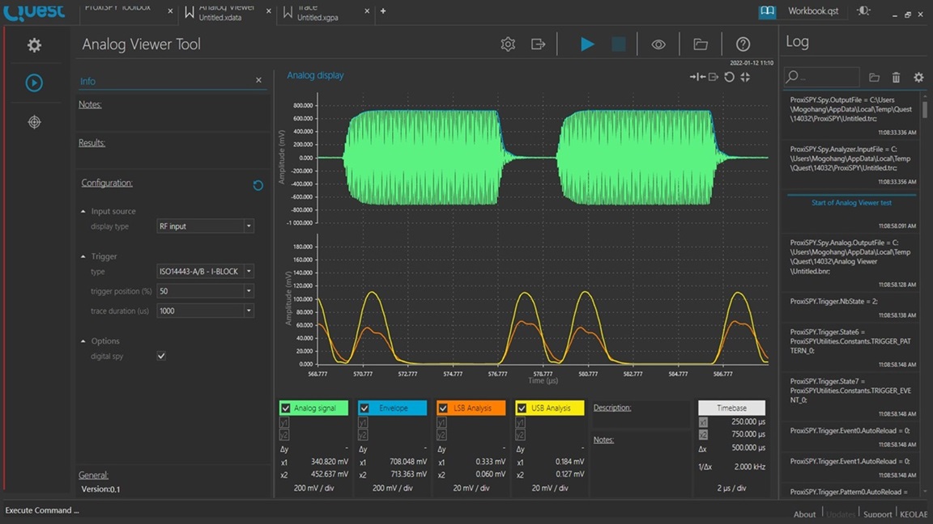933x524 pixels.
Task: Select the Info panel tab
Action: click(87, 82)
